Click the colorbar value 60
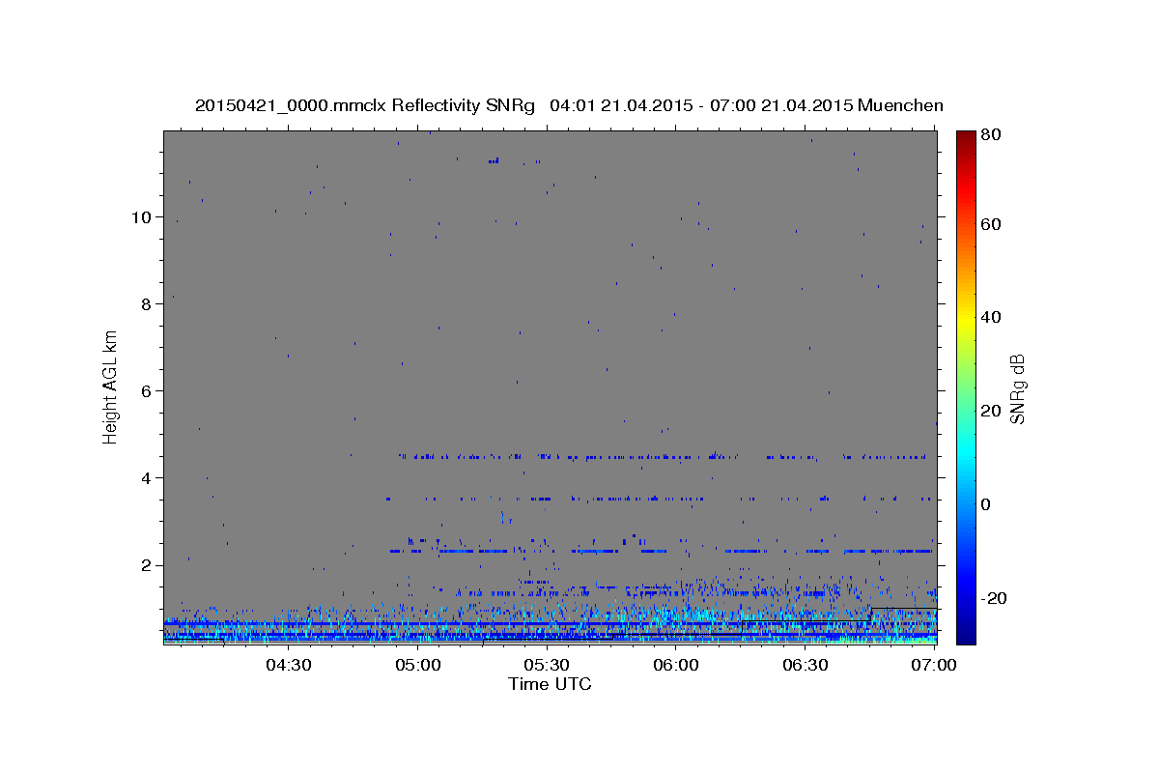The height and width of the screenshot is (773, 1159). click(992, 224)
